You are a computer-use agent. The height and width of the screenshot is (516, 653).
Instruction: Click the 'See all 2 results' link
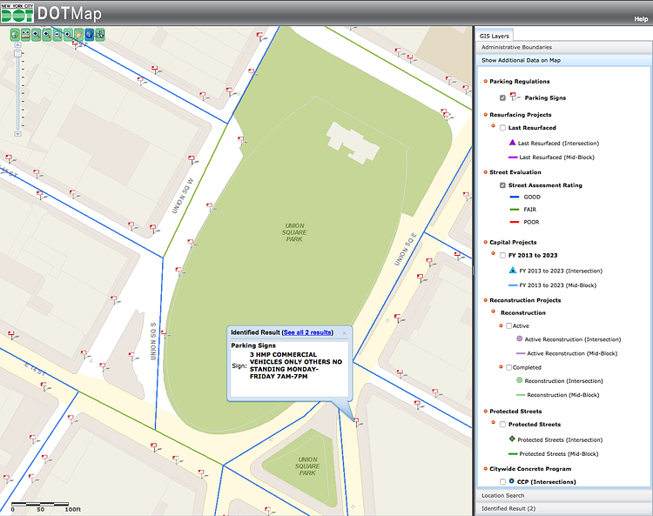pyautogui.click(x=307, y=332)
